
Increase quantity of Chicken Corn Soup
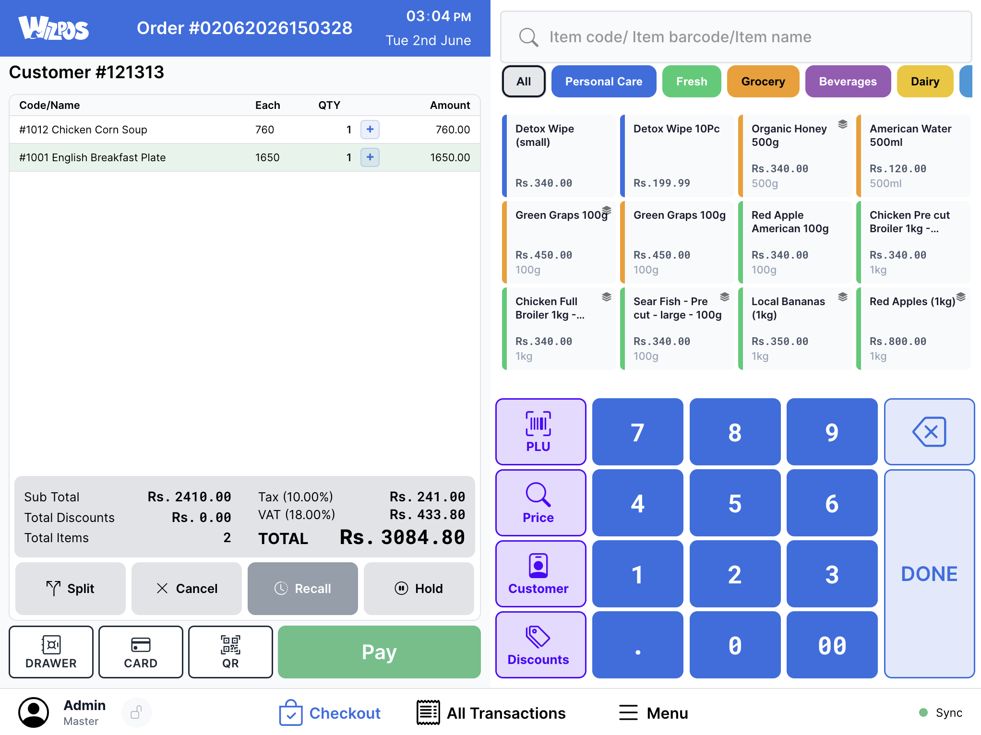370,130
